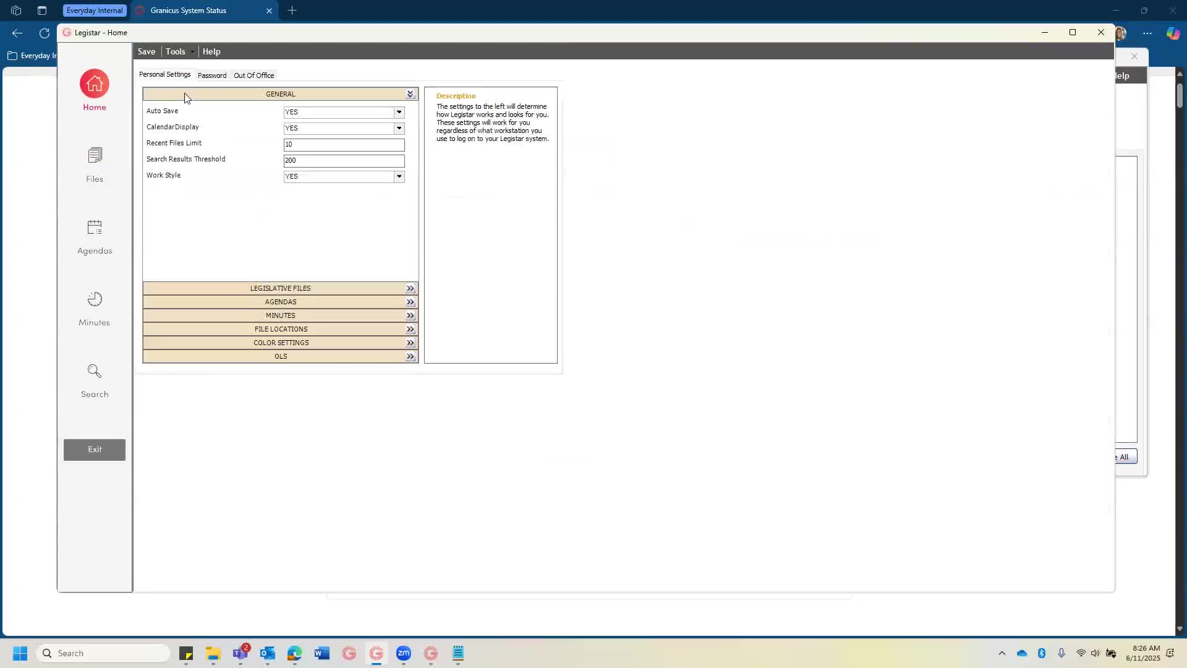Click the Exit button
Image resolution: width=1187 pixels, height=668 pixels.
click(95, 450)
